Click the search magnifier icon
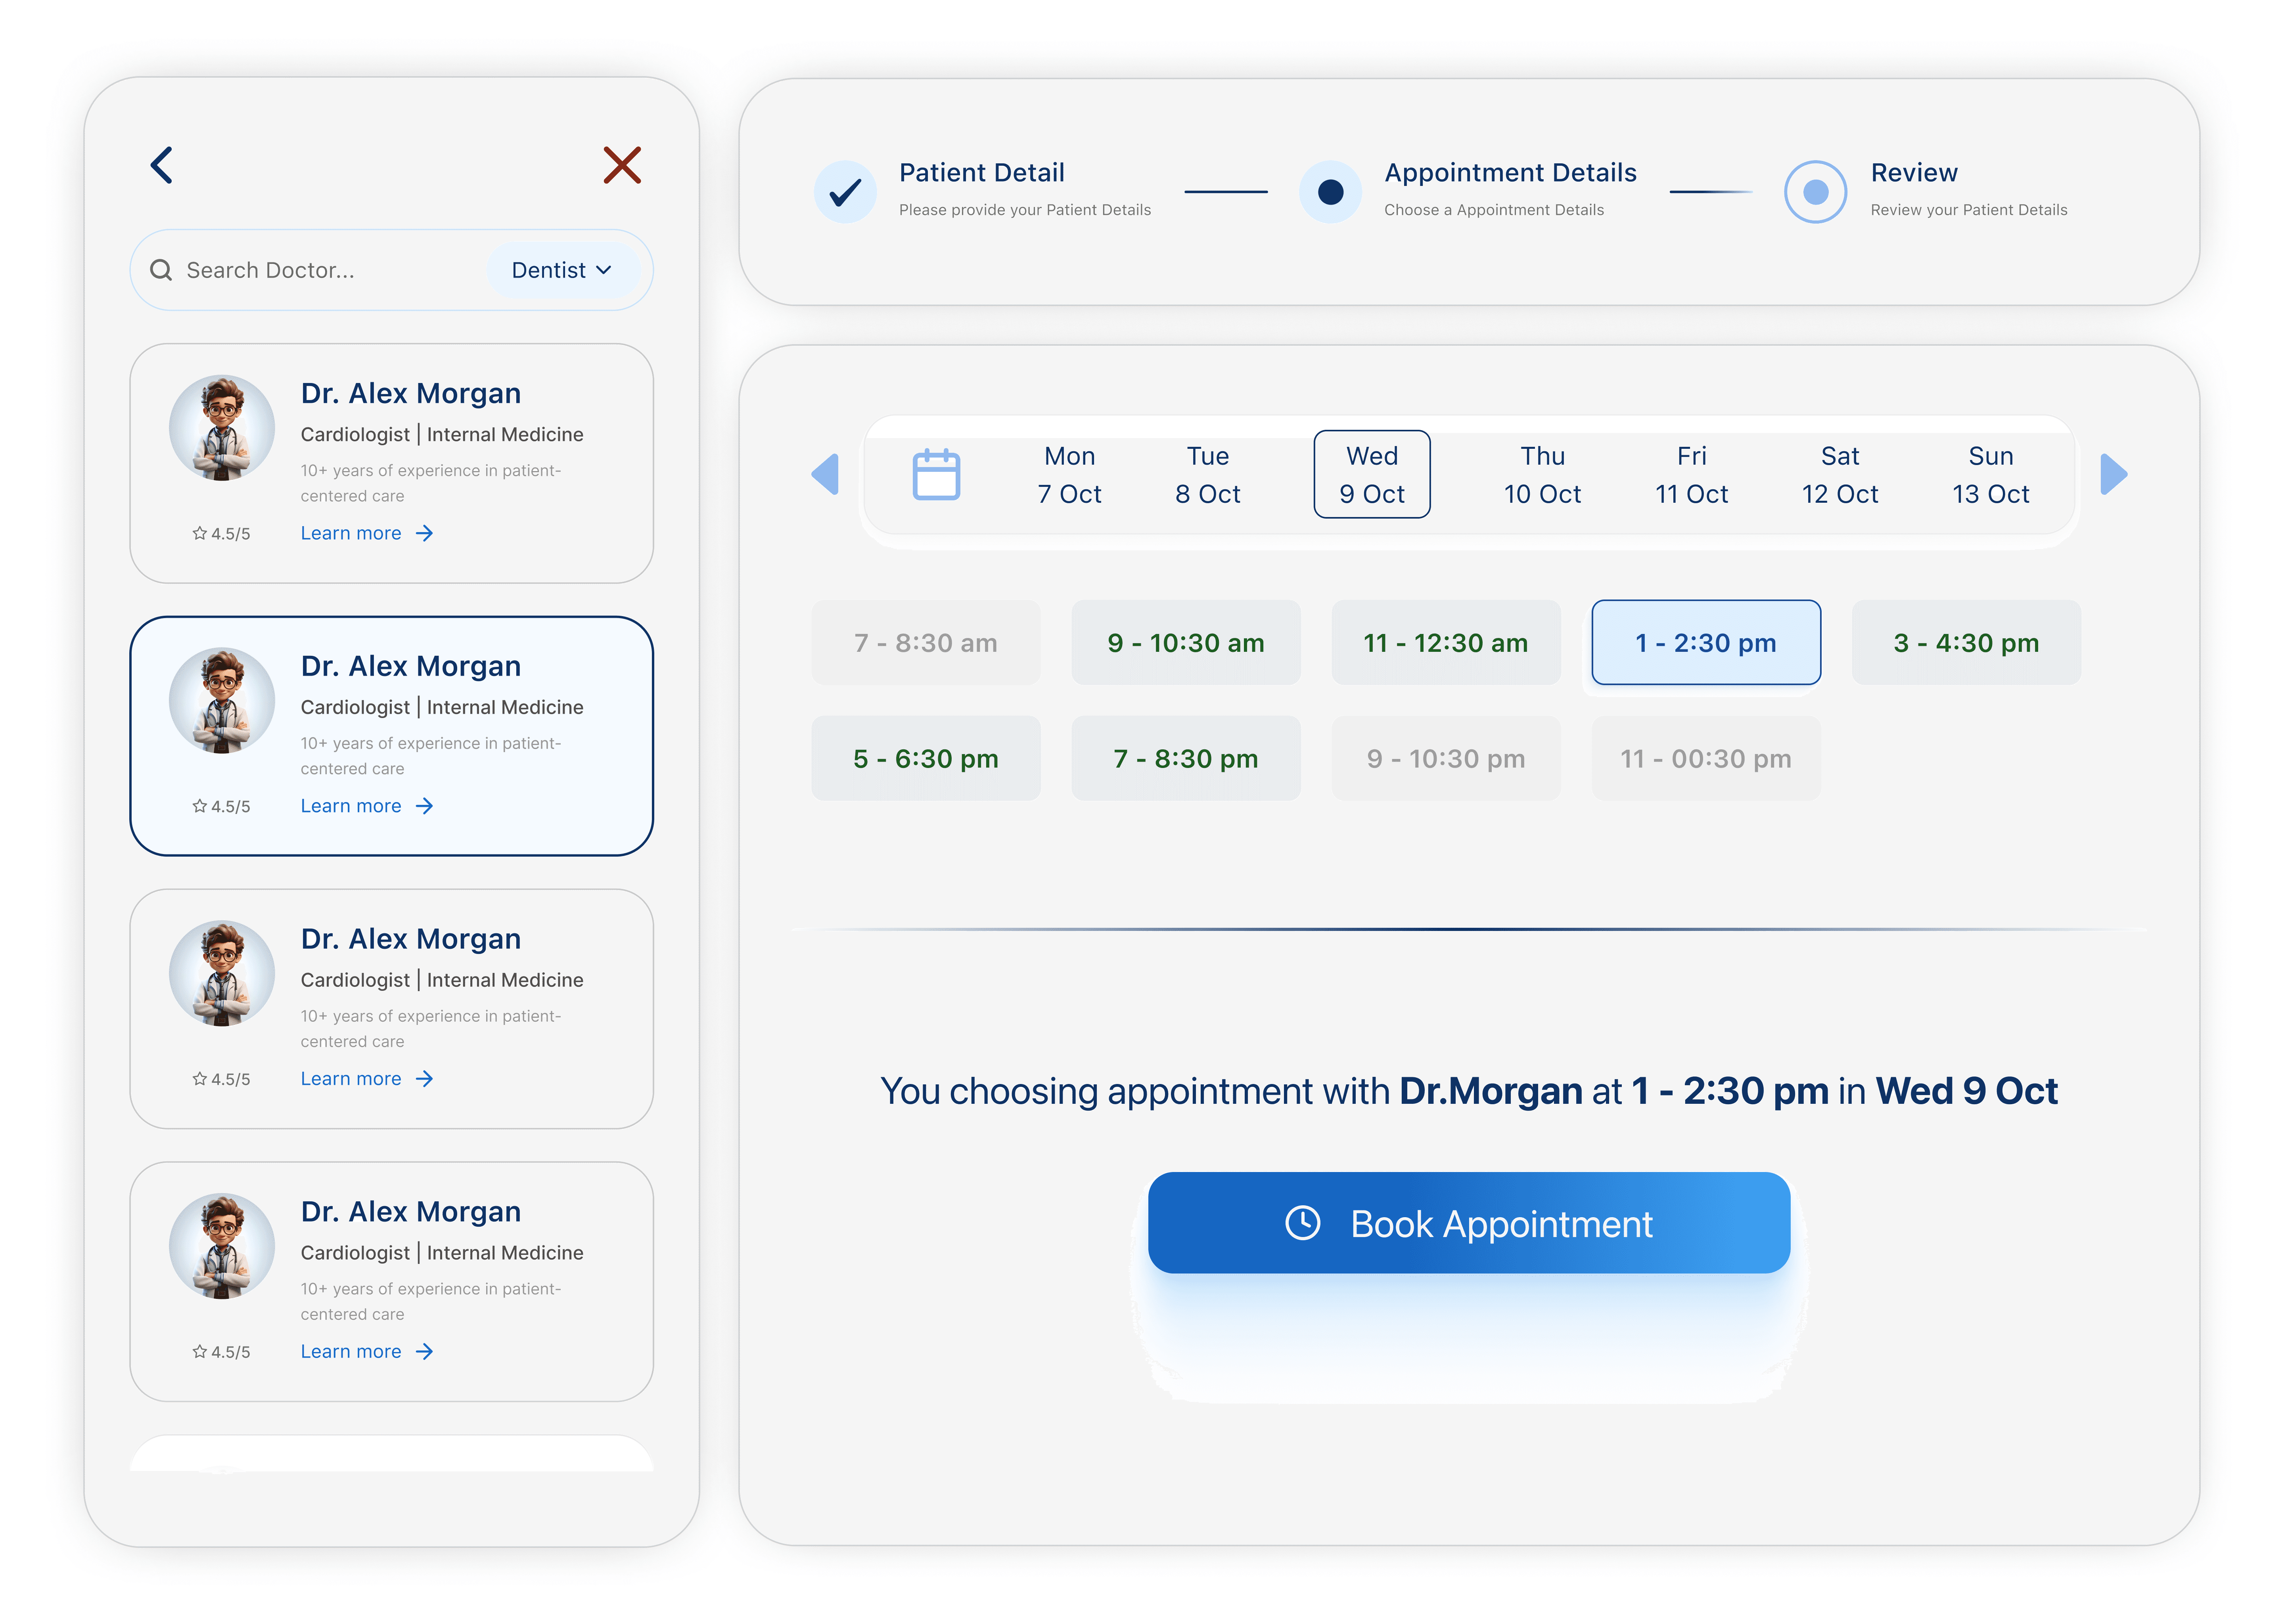Image resolution: width=2284 pixels, height=1624 pixels. coord(161,270)
